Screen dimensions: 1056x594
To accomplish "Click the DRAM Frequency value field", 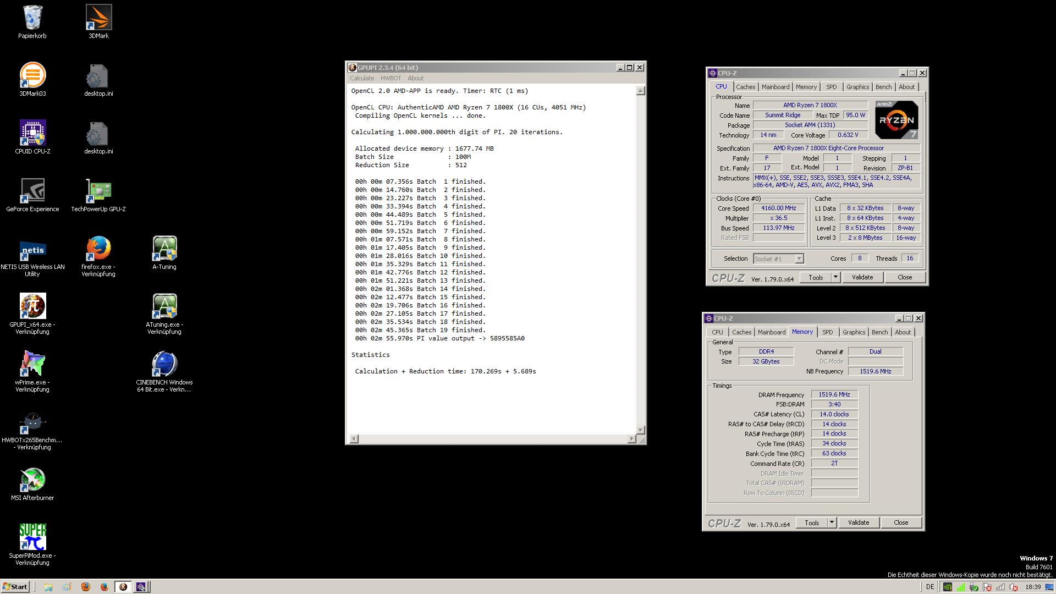I will (x=834, y=394).
